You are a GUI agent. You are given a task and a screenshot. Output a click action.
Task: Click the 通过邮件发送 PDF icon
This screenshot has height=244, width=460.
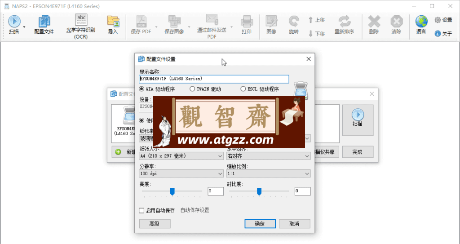tap(212, 27)
